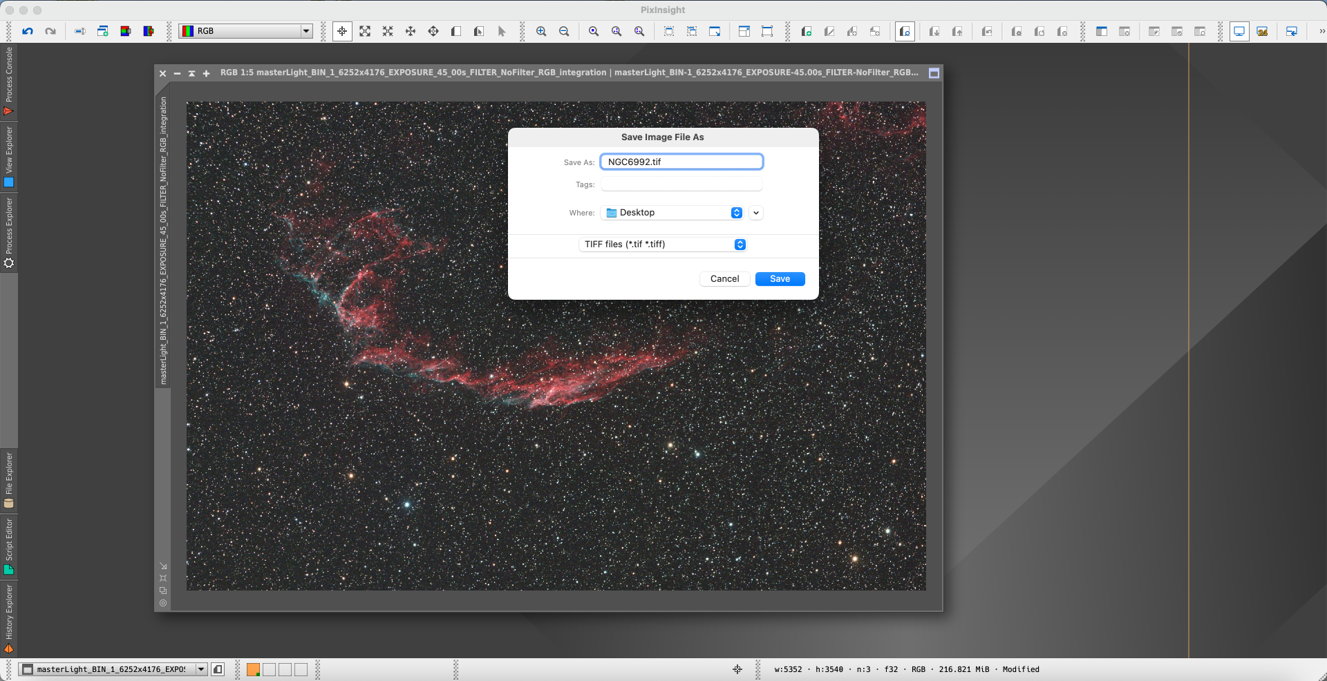1327x681 pixels.
Task: Shade the image window with minus icon
Action: coord(178,73)
